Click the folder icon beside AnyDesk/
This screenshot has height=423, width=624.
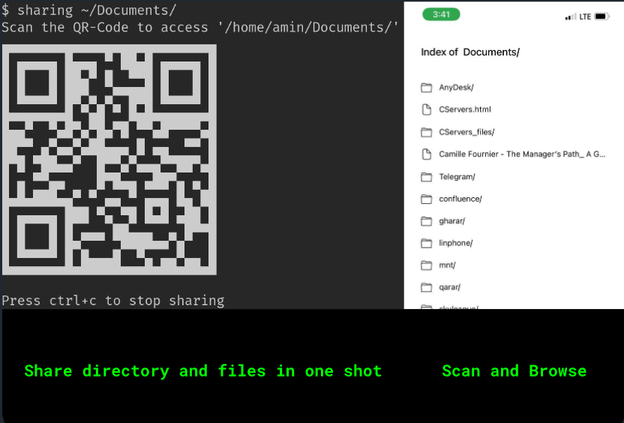426,88
